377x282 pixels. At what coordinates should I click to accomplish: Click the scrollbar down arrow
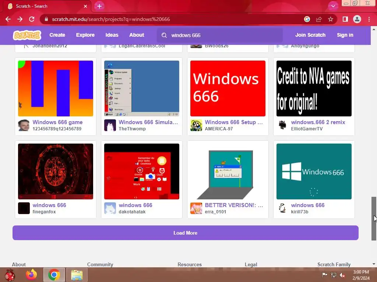374,264
